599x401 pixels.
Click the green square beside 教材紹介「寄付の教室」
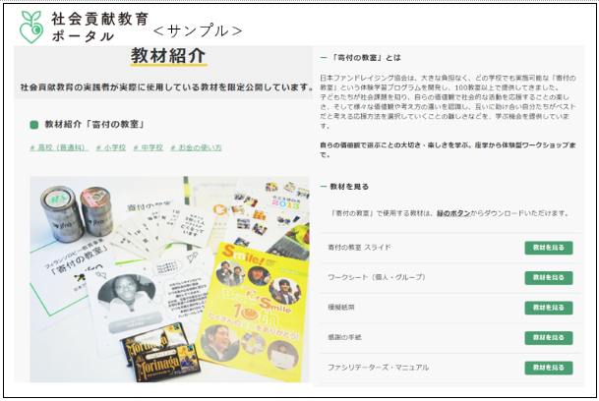(34, 126)
